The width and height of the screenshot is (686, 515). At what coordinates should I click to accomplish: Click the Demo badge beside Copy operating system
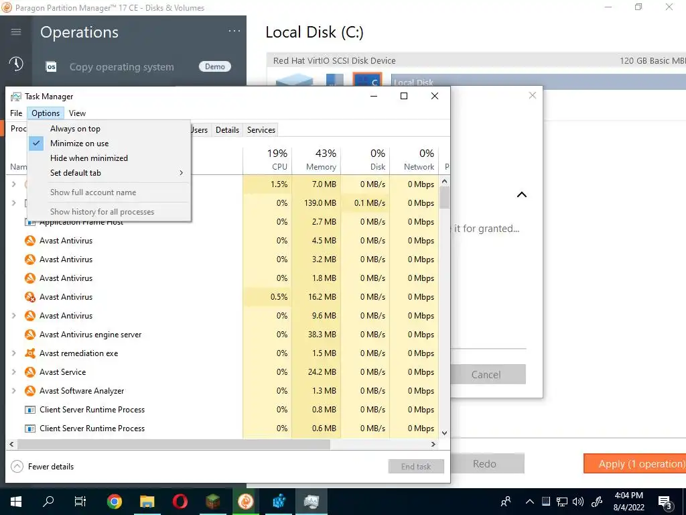click(215, 66)
